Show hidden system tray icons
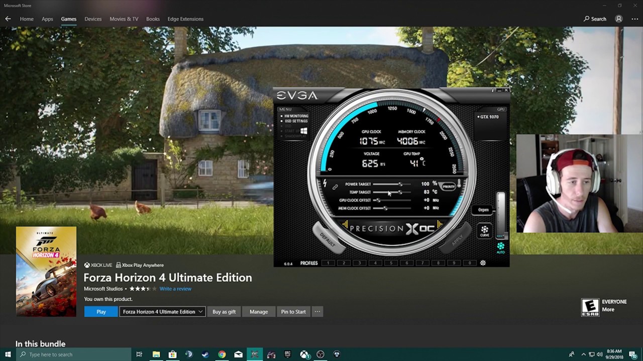The height and width of the screenshot is (361, 643). tap(583, 354)
